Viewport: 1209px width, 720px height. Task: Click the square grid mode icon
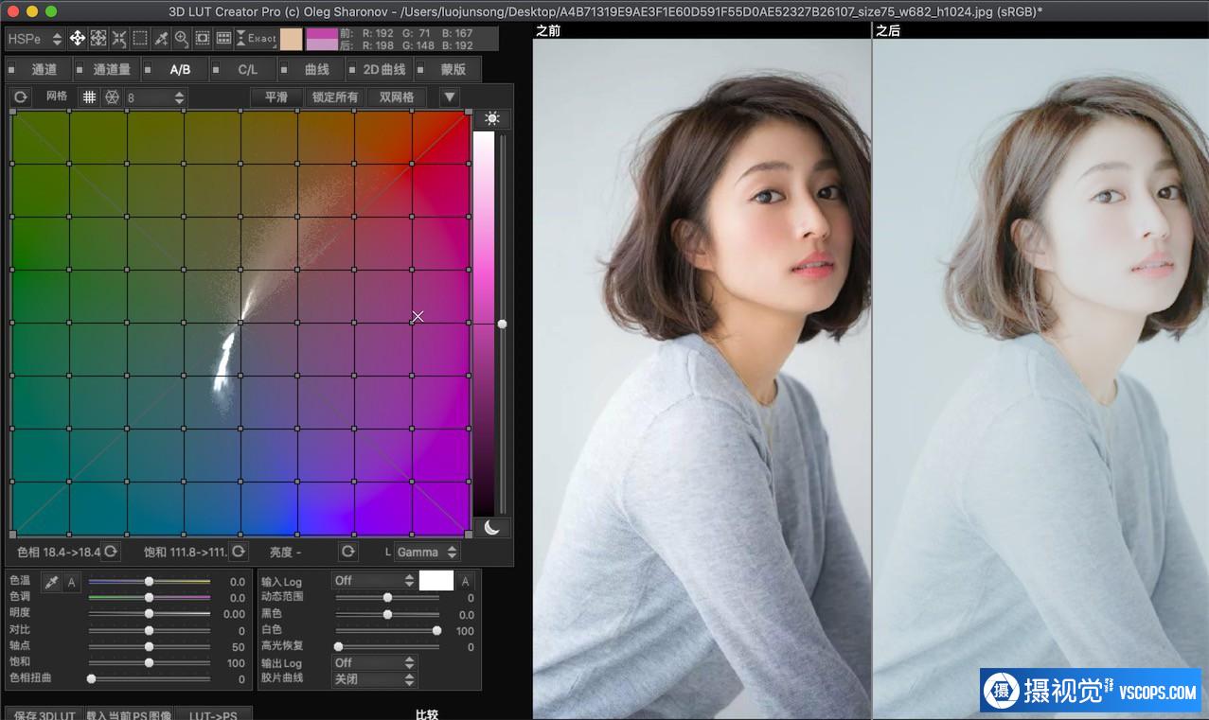(89, 97)
